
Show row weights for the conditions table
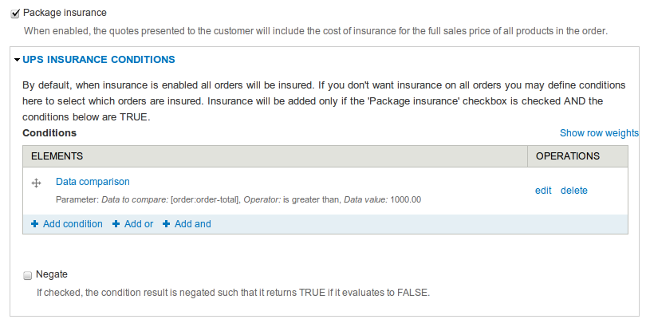pos(599,133)
